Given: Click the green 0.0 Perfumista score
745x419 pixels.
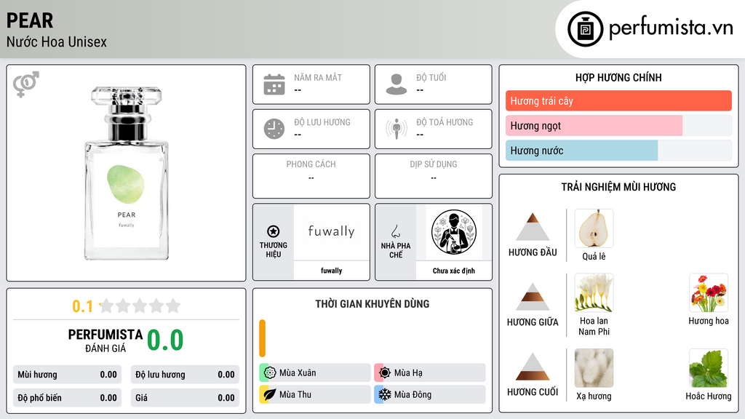Looking at the screenshot, I should coord(165,340).
